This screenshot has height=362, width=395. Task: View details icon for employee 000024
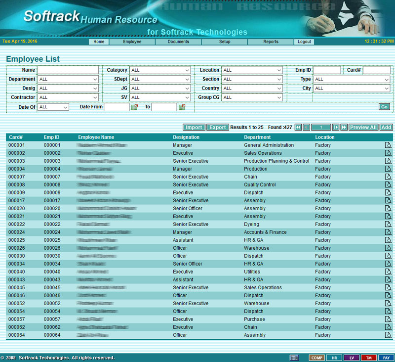click(x=388, y=232)
